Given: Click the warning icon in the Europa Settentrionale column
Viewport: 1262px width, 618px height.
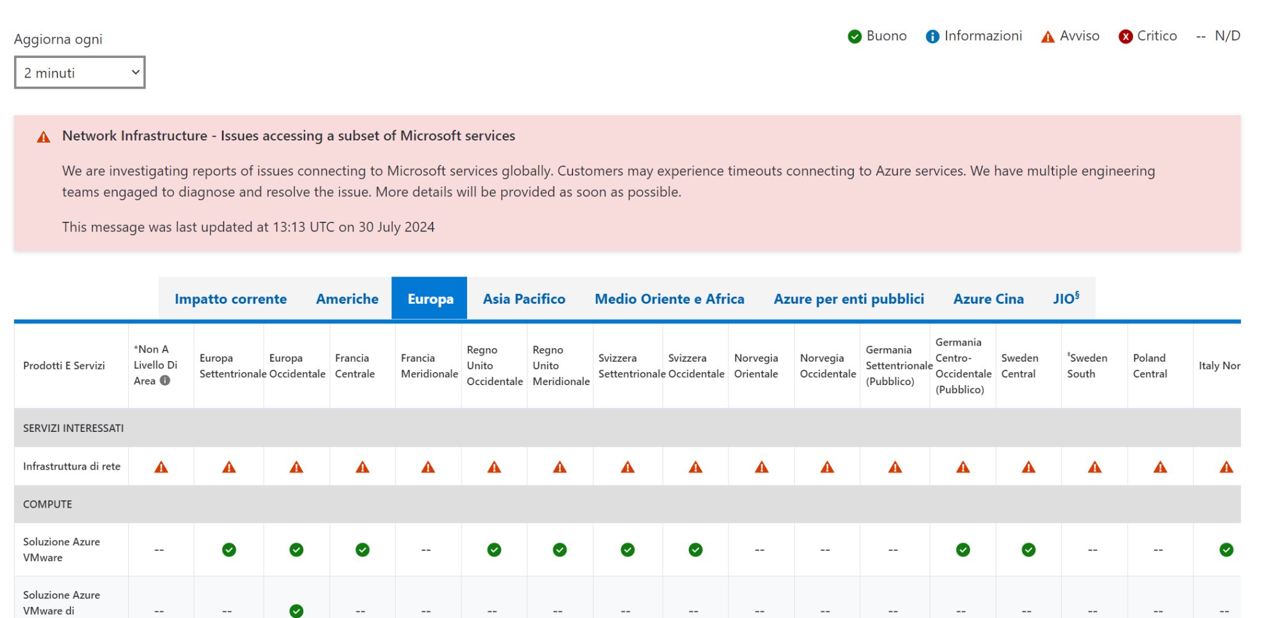Looking at the screenshot, I should 229,467.
